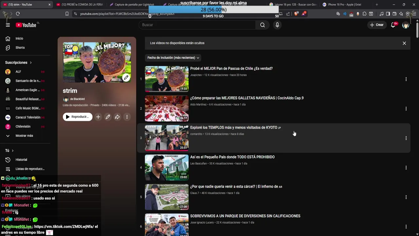The image size is (419, 236).
Task: Open options for parque de diversiones video
Action: [x=406, y=227]
